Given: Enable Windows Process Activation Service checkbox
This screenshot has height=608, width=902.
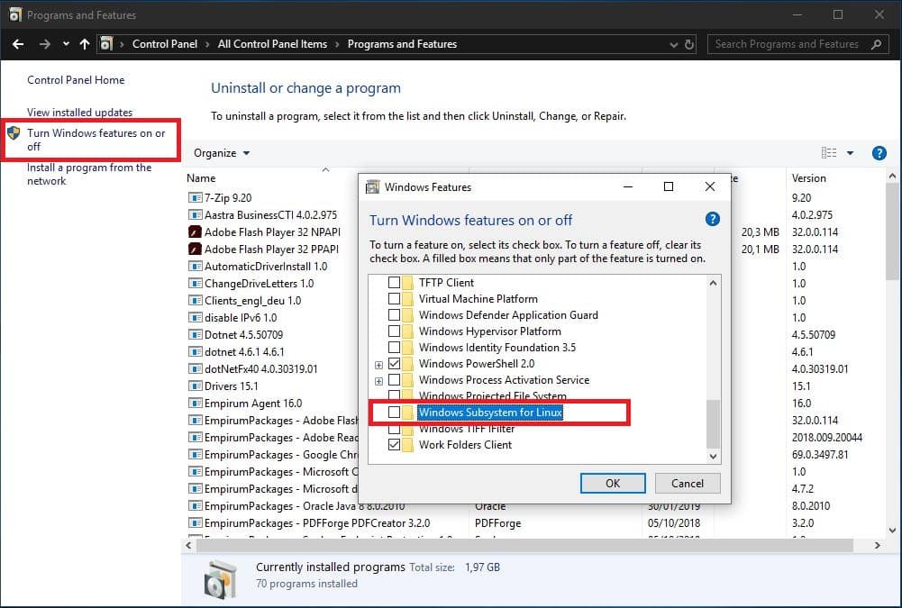Looking at the screenshot, I should (394, 379).
